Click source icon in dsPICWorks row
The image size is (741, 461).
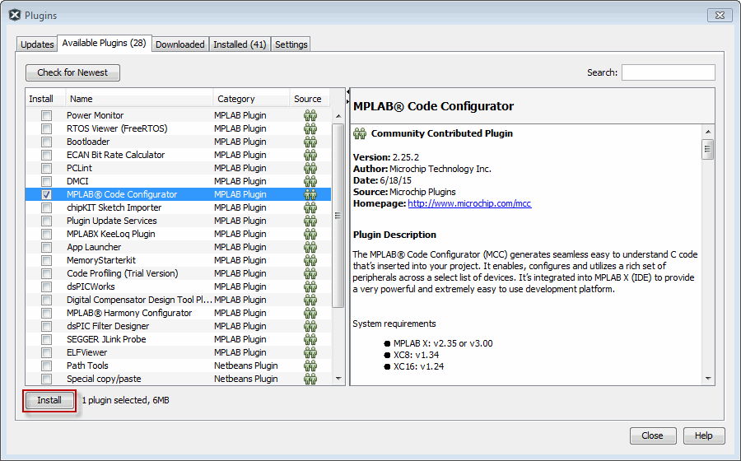point(310,286)
